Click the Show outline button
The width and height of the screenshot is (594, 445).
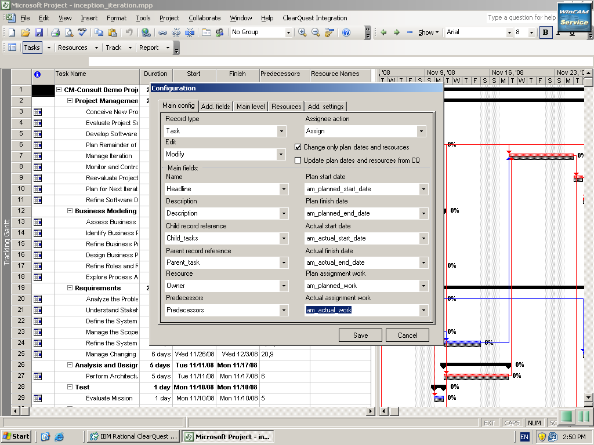click(428, 32)
